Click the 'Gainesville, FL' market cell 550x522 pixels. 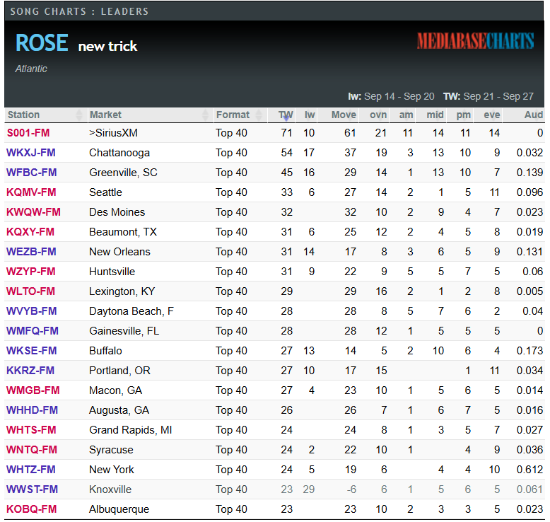(124, 331)
